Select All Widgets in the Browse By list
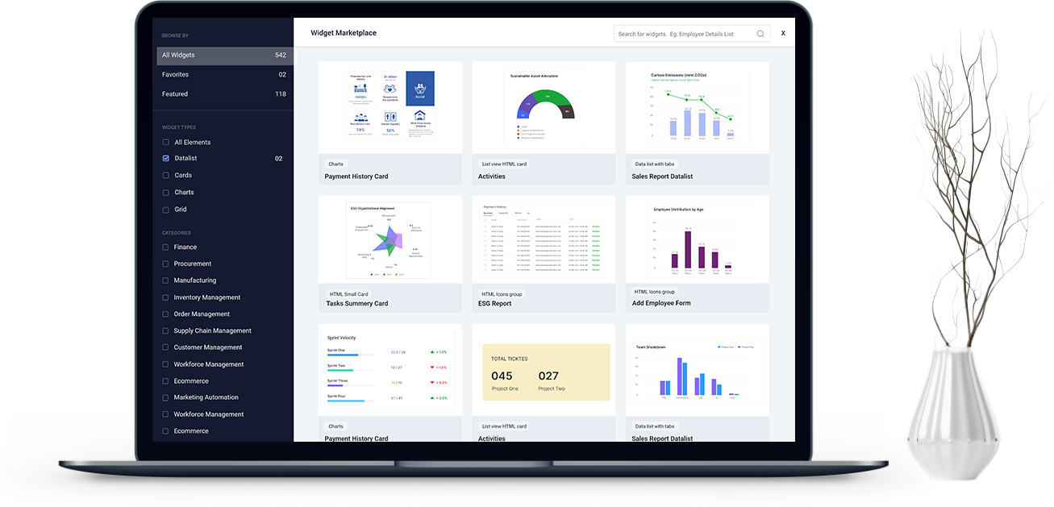1054x507 pixels. coord(223,56)
